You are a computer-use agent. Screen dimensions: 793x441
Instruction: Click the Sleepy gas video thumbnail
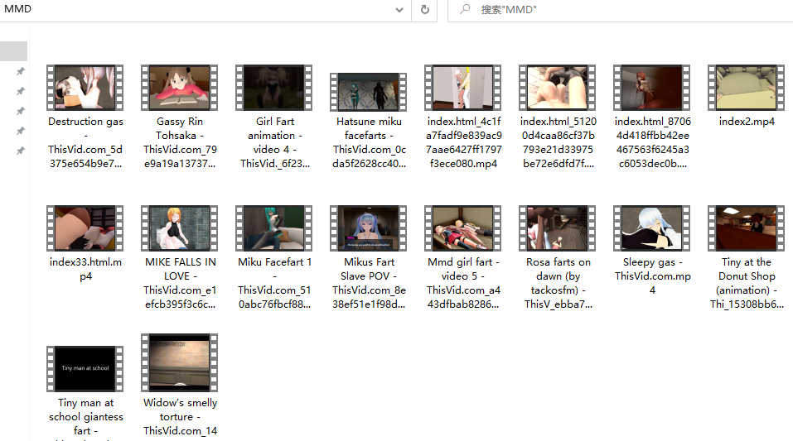point(652,228)
